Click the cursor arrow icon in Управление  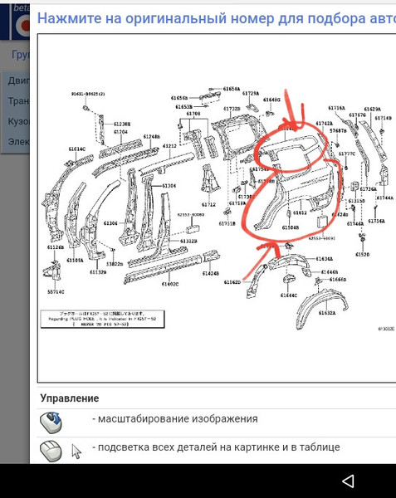point(76,452)
